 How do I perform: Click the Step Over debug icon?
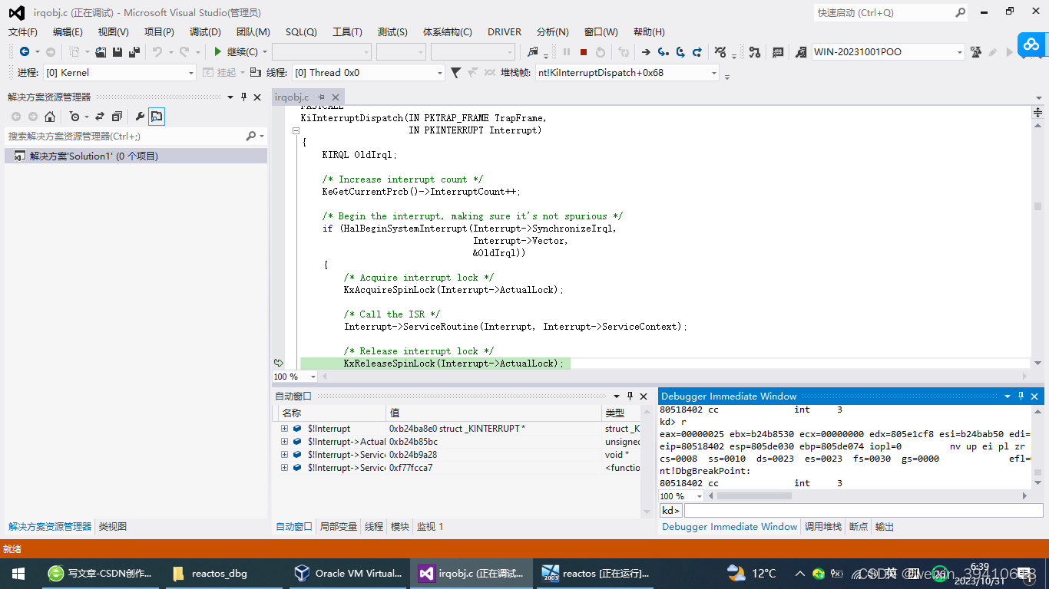point(680,51)
